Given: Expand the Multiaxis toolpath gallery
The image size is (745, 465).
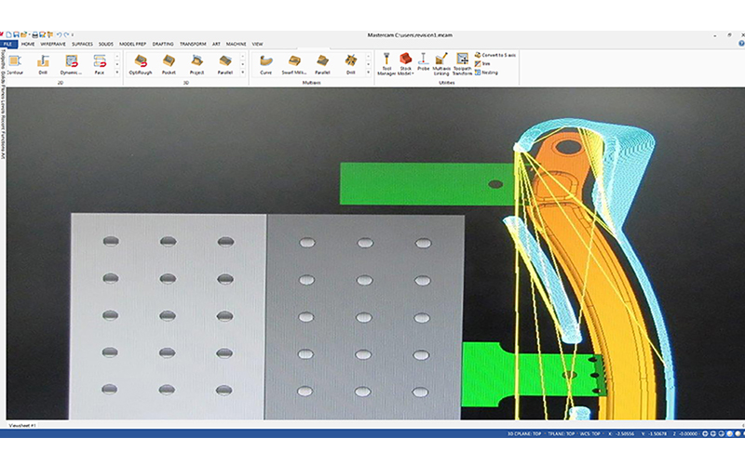Looking at the screenshot, I should 368,73.
